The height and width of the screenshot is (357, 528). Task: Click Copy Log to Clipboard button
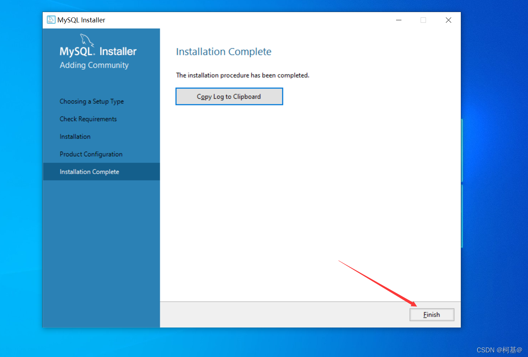pyautogui.click(x=229, y=97)
